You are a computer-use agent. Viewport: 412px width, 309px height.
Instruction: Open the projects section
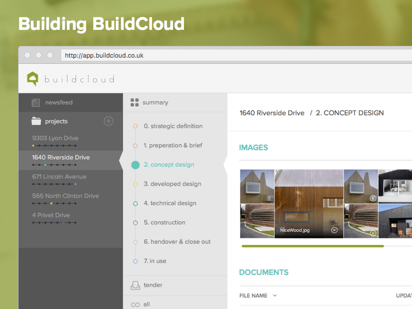(x=56, y=122)
